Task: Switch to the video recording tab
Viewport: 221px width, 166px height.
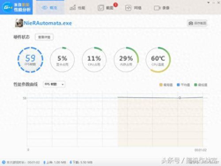Action: tap(162, 8)
